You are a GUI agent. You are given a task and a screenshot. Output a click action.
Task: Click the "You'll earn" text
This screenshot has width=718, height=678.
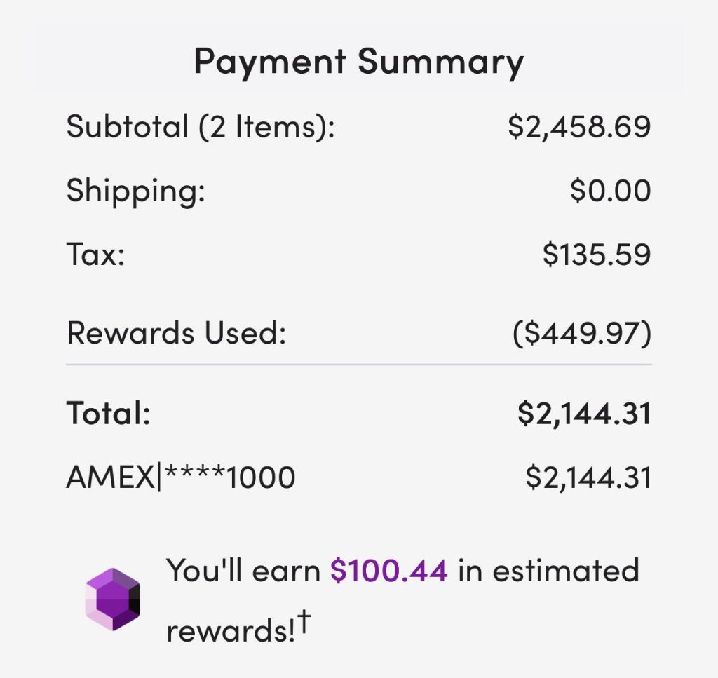pyautogui.click(x=243, y=571)
